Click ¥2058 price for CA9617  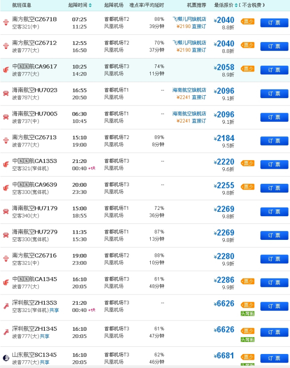click(224, 68)
